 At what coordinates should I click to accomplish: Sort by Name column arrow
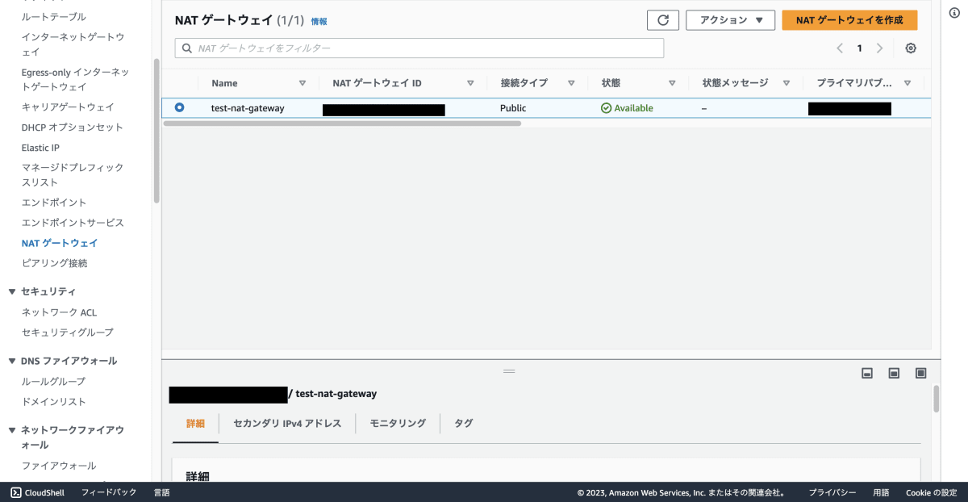coord(302,83)
